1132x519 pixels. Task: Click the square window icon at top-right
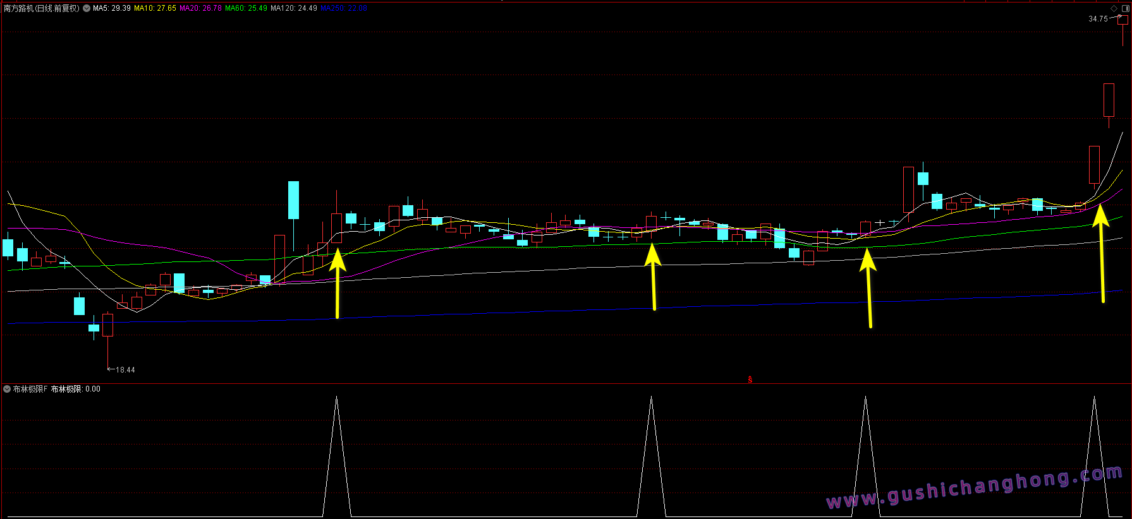pyautogui.click(x=1125, y=8)
